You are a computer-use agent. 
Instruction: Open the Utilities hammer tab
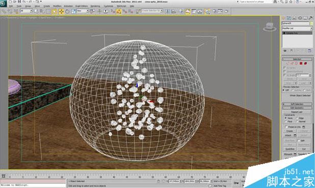[310, 18]
